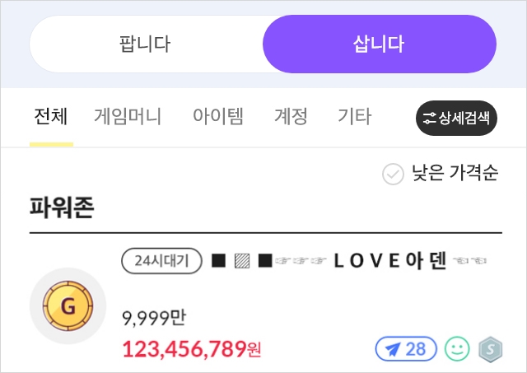Select the 기타 tab

point(355,117)
